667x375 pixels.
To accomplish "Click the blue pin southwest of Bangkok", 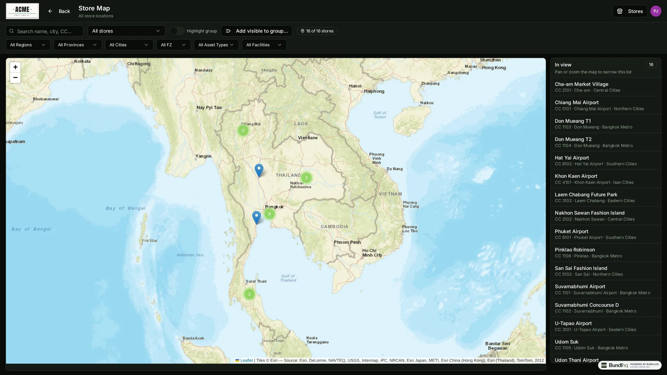I will (256, 217).
